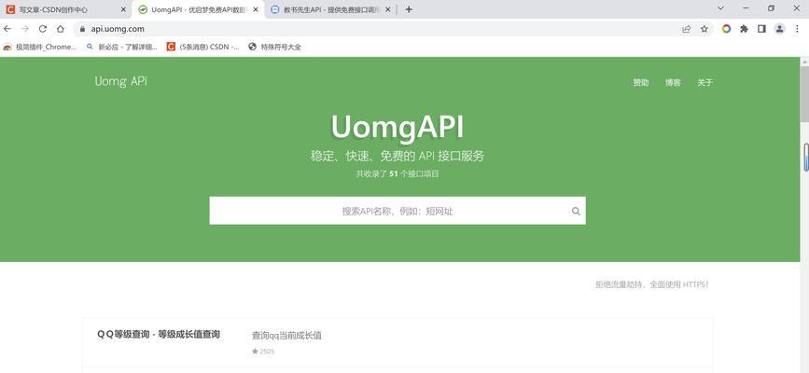Switch to the 写文章-CSDN创作中心 tab
Image resolution: width=809 pixels, height=373 pixels.
pos(66,9)
